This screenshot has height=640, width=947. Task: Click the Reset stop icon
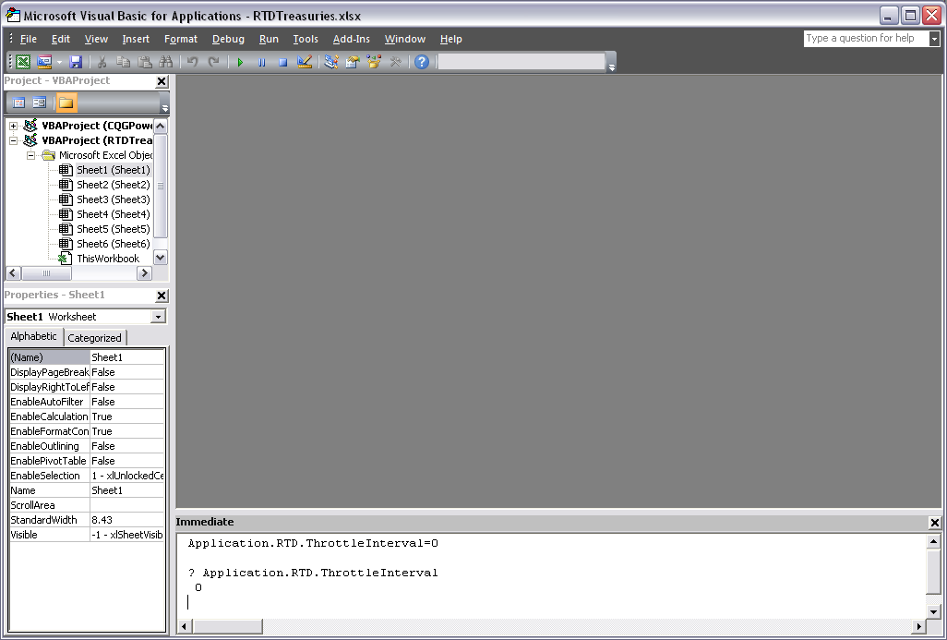pyautogui.click(x=282, y=62)
